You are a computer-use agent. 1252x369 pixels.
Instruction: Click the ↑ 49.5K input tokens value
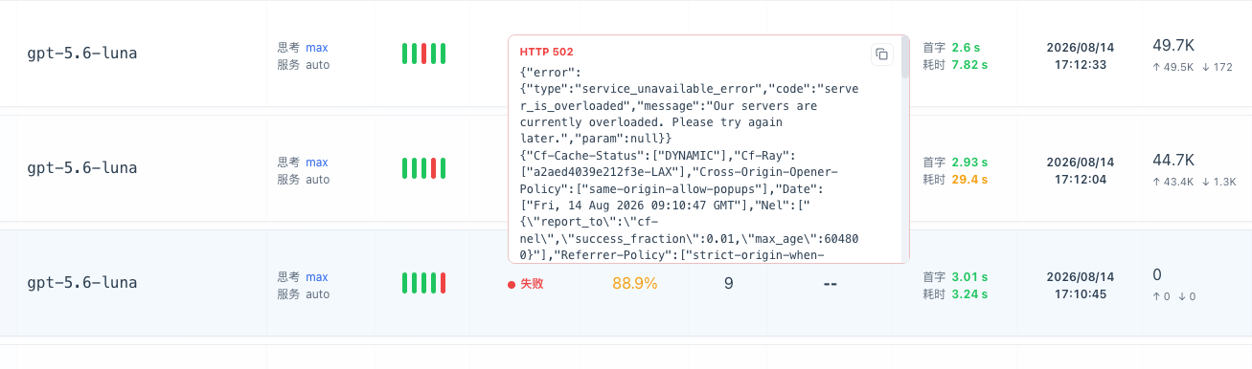coord(1172,67)
